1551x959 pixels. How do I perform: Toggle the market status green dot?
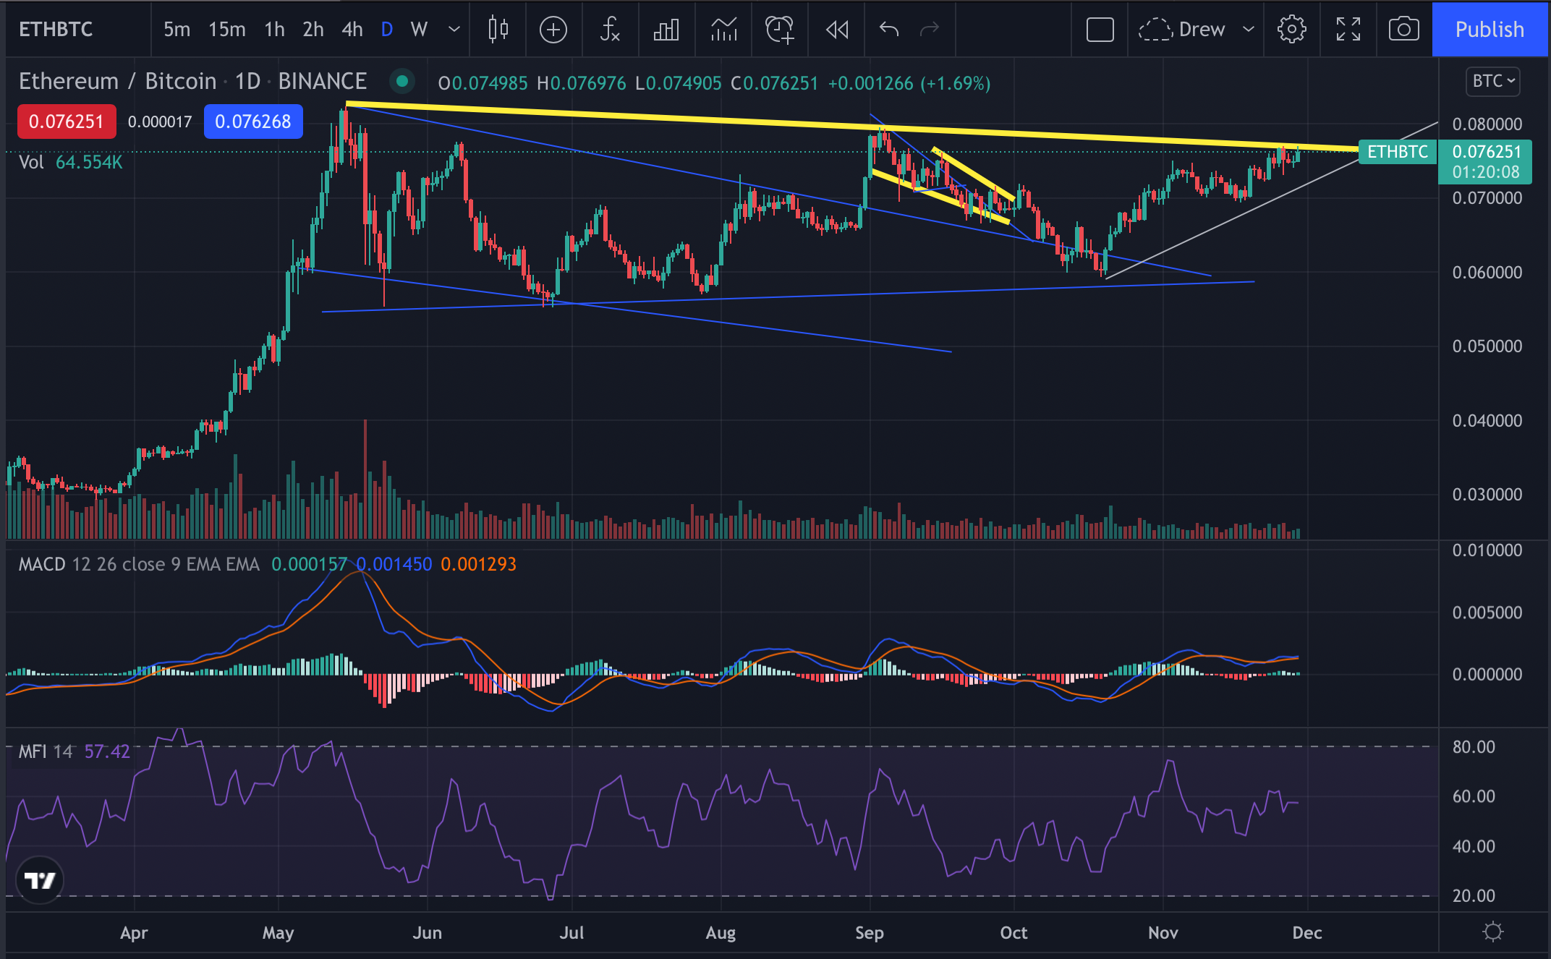pos(401,82)
